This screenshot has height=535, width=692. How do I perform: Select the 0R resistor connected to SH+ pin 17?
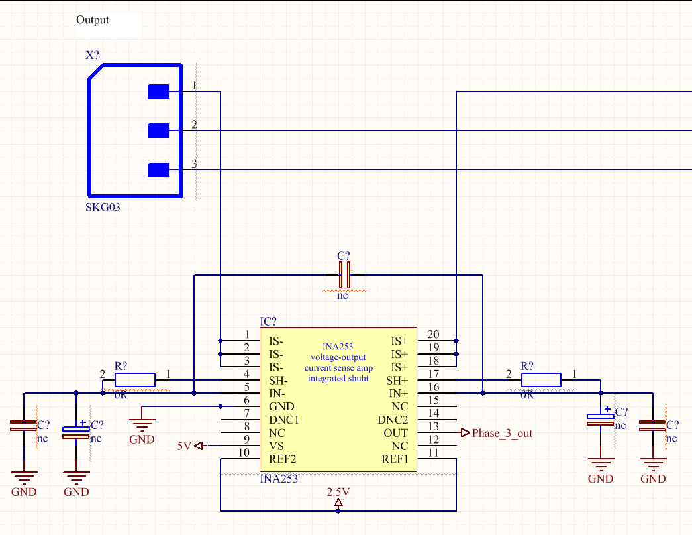click(541, 380)
